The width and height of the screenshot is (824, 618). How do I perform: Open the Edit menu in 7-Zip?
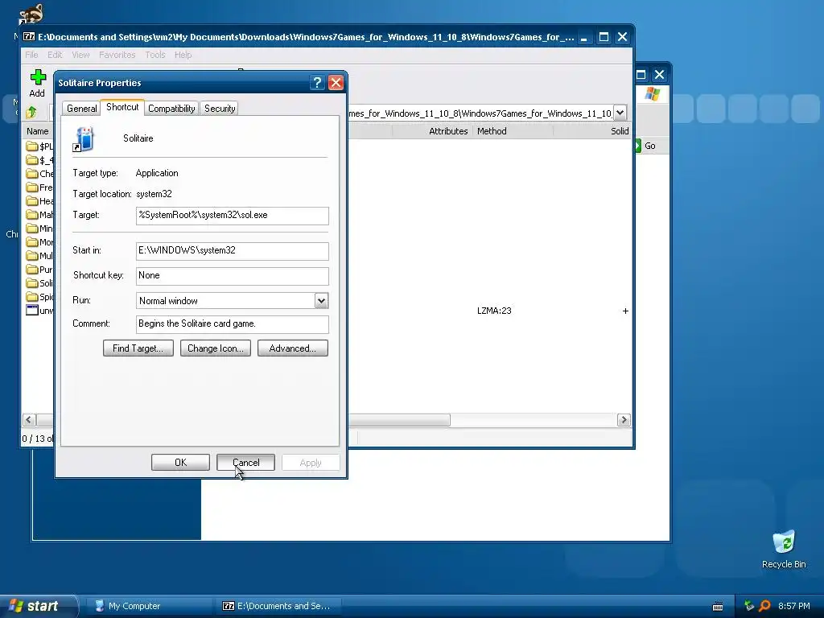pos(55,55)
